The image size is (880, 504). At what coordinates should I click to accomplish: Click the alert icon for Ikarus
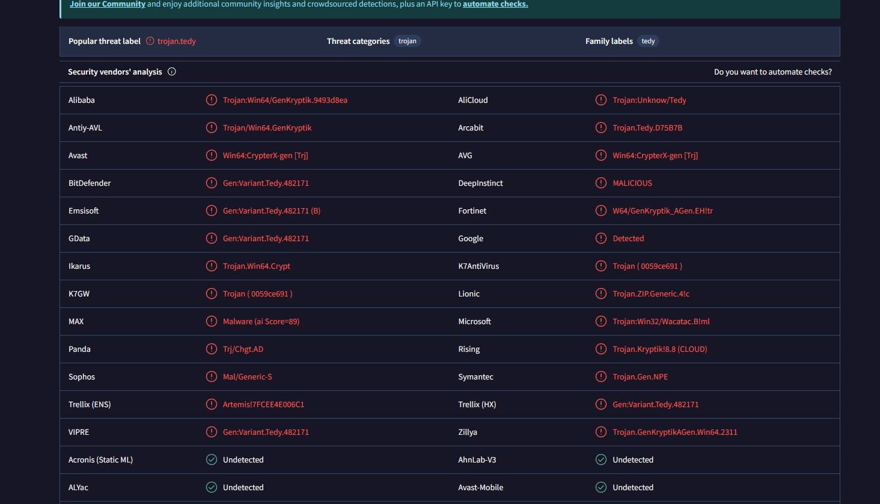pyautogui.click(x=212, y=266)
